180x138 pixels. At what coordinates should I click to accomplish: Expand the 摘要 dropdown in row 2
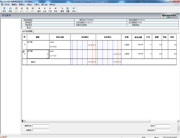tap(48, 54)
